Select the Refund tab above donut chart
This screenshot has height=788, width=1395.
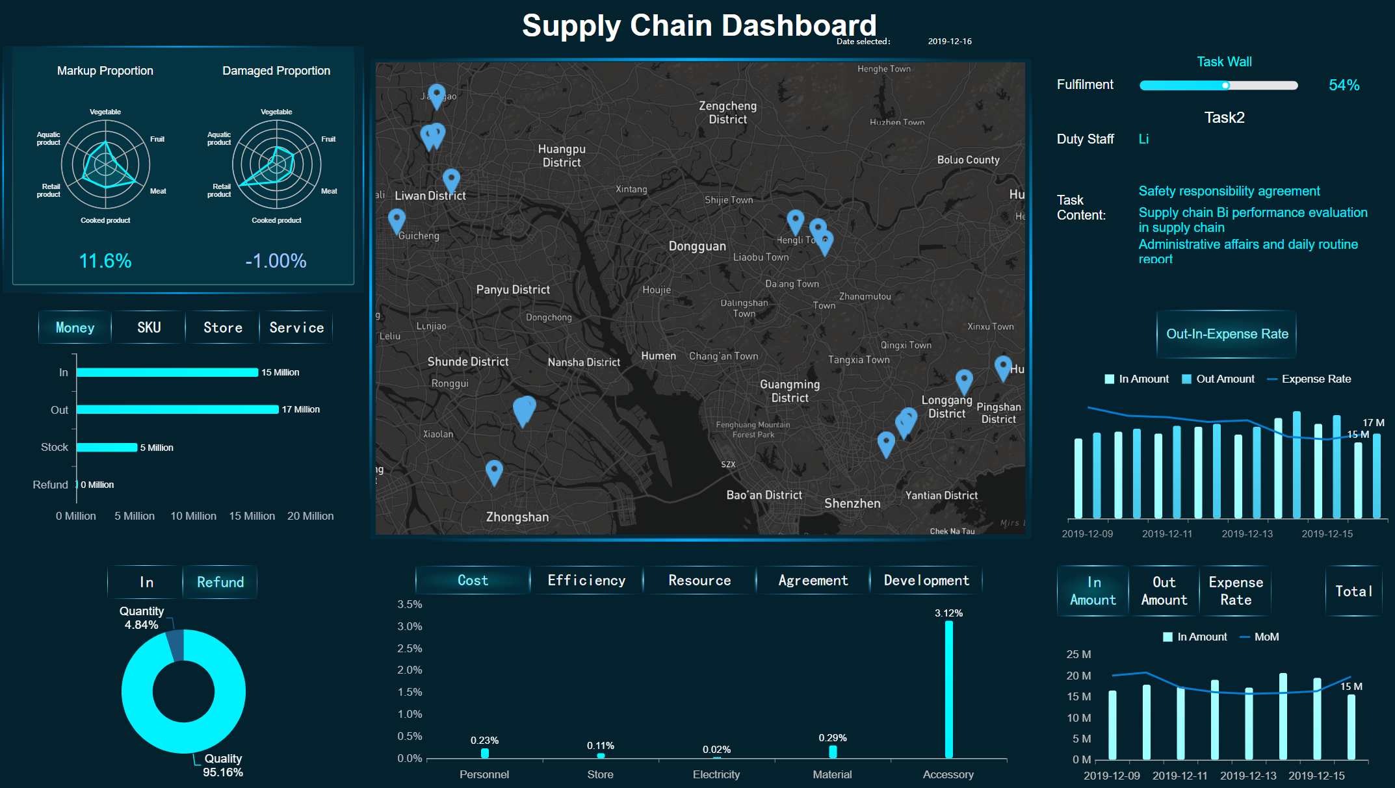[x=220, y=582]
